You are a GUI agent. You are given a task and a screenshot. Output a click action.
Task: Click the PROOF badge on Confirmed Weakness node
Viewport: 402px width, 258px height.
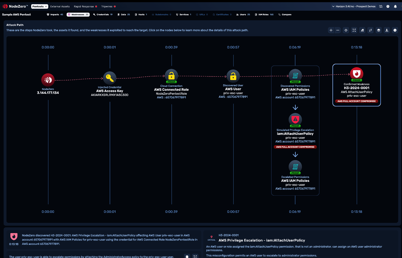356,80
